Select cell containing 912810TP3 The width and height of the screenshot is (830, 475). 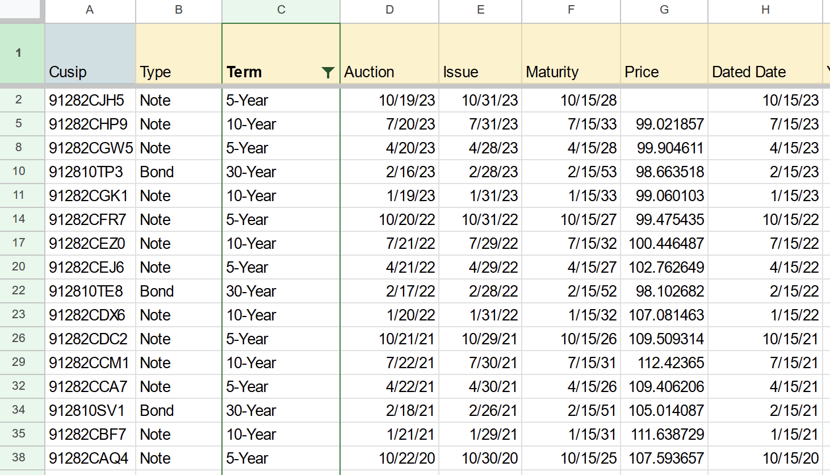(x=90, y=172)
